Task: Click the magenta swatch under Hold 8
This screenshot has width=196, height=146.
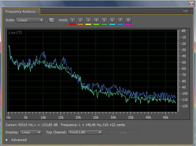Action: (x=128, y=24)
